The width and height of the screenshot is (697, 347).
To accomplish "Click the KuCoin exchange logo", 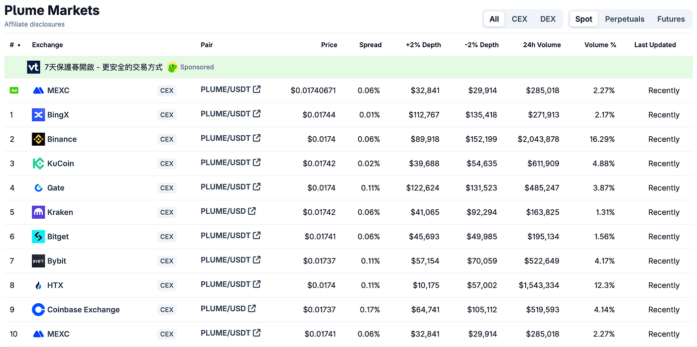I will point(38,164).
